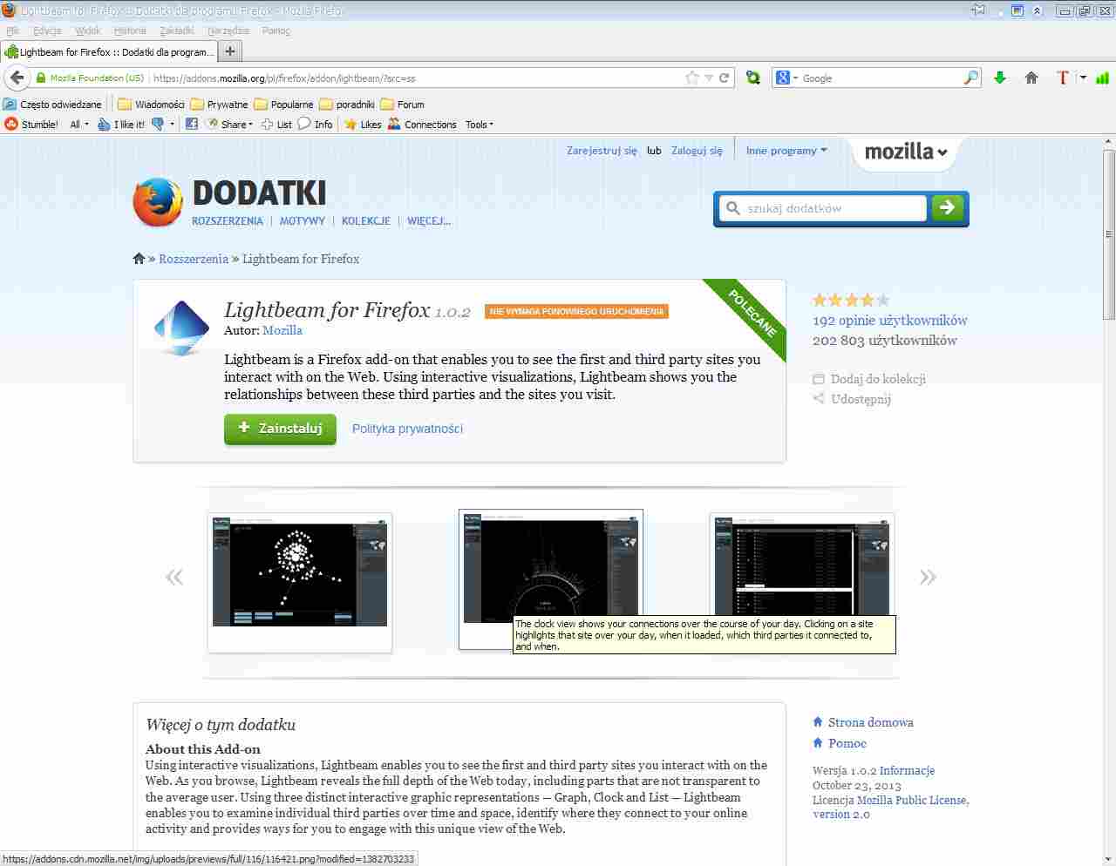Open the Wiadomości bookmark folder
Viewport: 1116px width, 866px height.
click(151, 104)
